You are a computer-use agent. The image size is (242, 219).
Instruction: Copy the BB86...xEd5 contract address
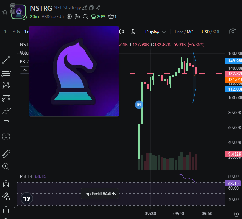point(53,17)
